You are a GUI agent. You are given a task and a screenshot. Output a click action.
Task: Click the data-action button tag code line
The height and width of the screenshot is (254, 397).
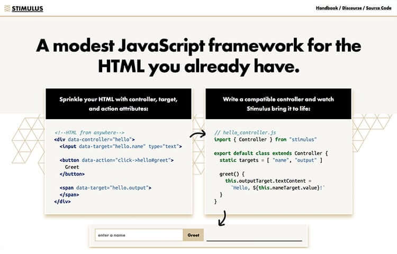(x=116, y=160)
